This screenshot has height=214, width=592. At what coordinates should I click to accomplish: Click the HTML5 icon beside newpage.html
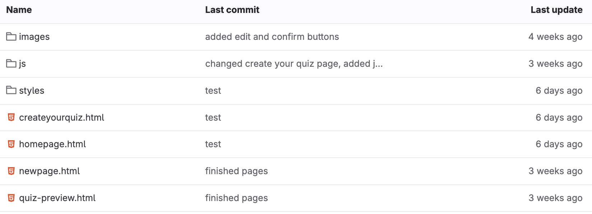pyautogui.click(x=11, y=171)
